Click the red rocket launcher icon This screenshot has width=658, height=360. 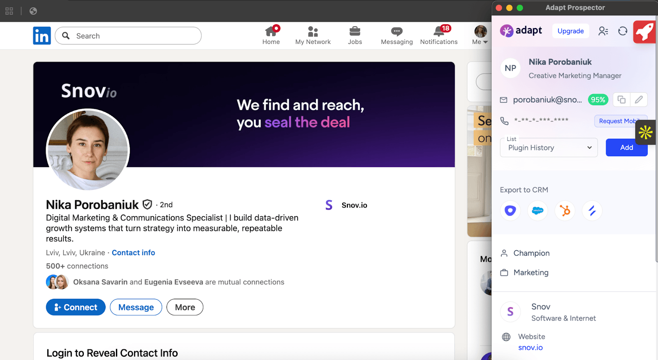tap(644, 32)
